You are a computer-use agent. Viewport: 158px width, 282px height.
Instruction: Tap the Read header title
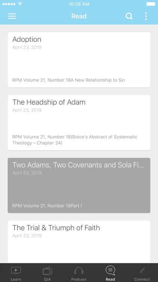(79, 16)
